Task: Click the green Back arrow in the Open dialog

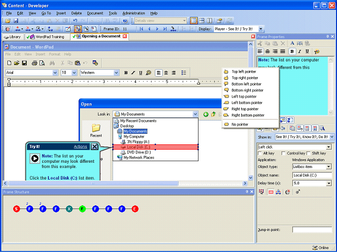Action: [x=206, y=114]
